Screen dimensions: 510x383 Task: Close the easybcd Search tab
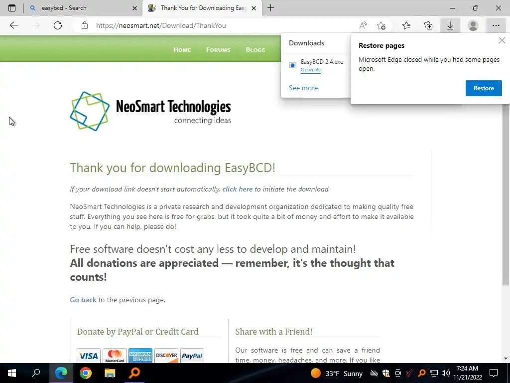click(134, 8)
